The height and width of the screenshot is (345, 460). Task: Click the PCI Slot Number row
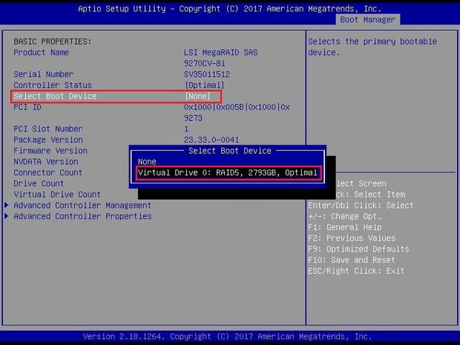[48, 129]
